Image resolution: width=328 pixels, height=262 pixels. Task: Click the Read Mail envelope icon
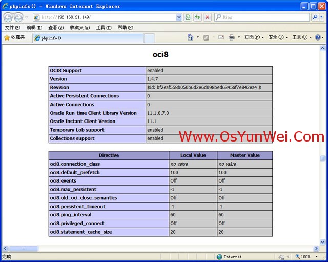coord(221,37)
